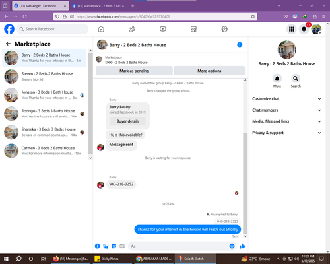Expand Privacy & support section
Viewport: 330px width, 264px height.
[286, 133]
